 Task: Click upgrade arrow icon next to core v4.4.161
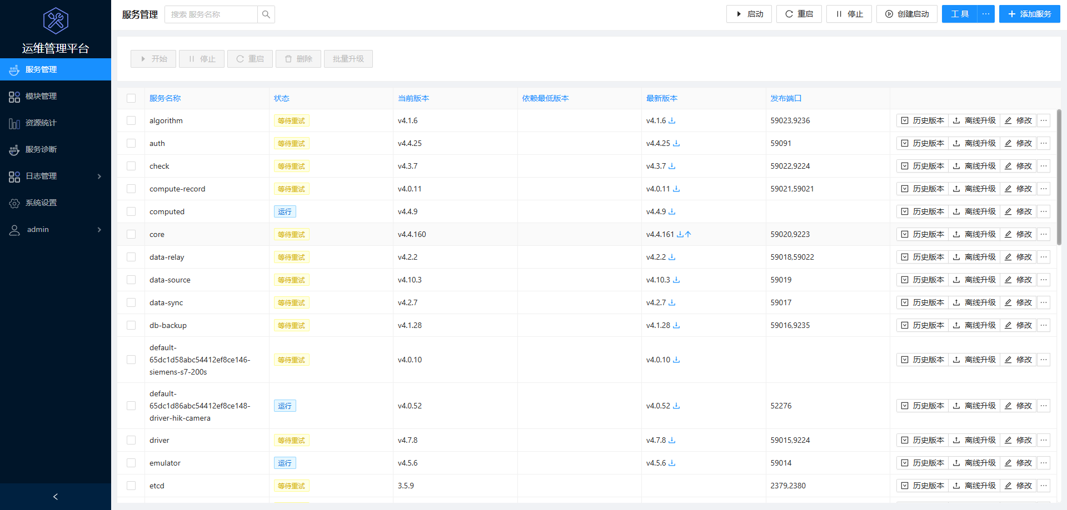(688, 234)
